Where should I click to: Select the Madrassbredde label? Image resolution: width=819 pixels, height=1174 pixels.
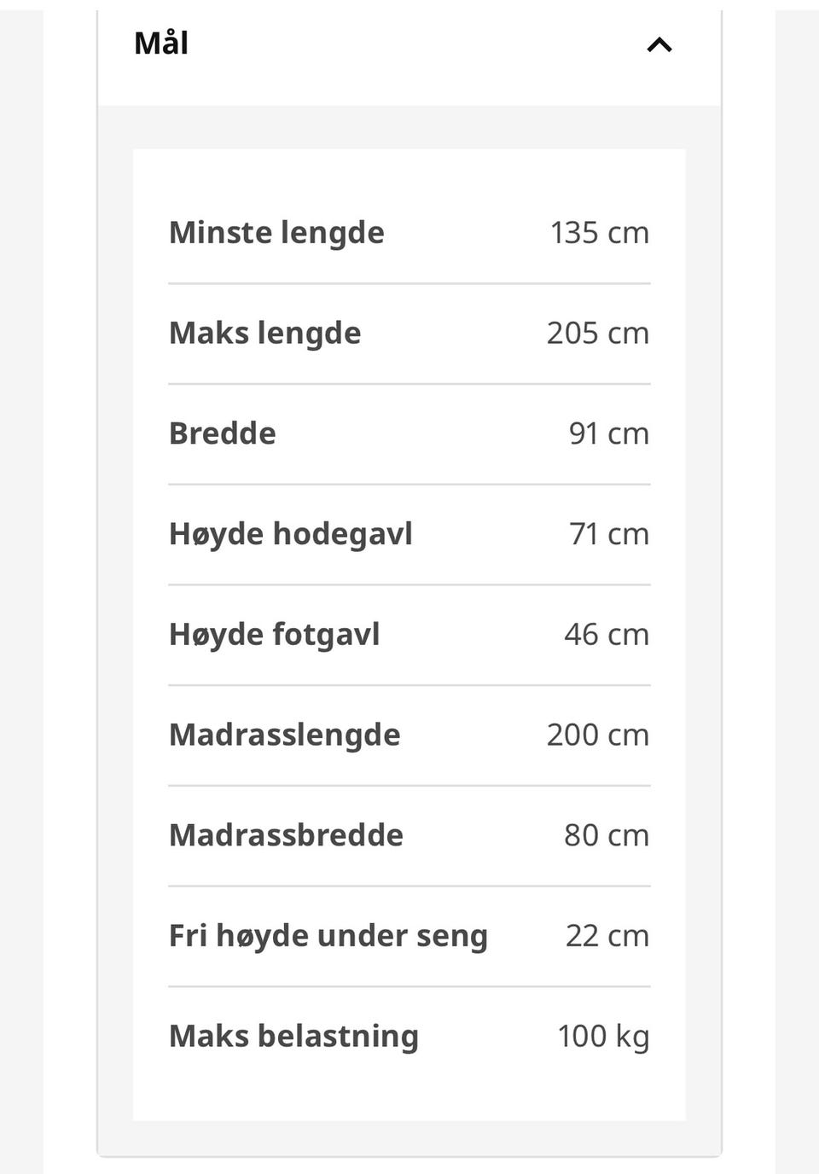click(287, 835)
